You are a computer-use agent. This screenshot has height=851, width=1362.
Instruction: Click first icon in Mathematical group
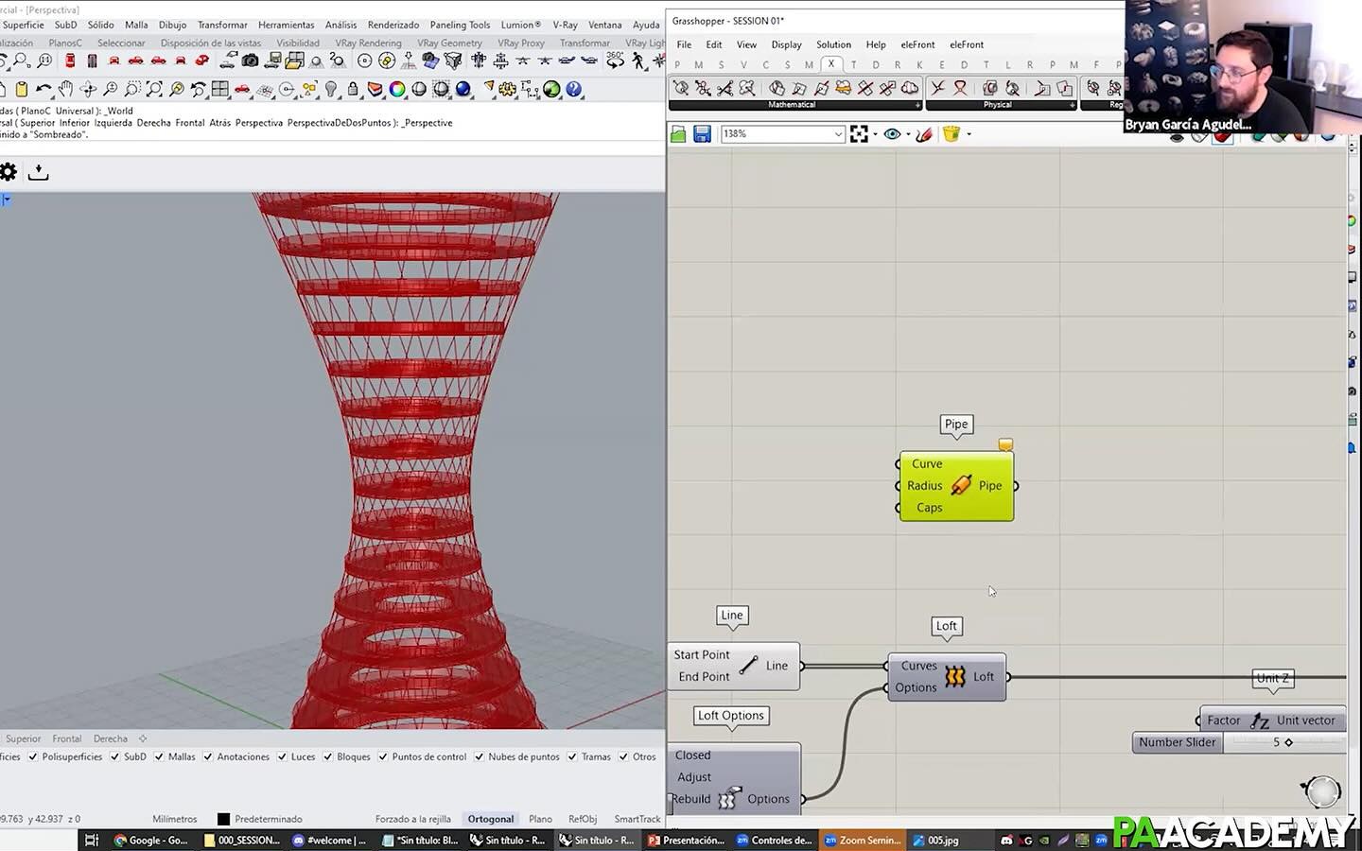pos(681,88)
